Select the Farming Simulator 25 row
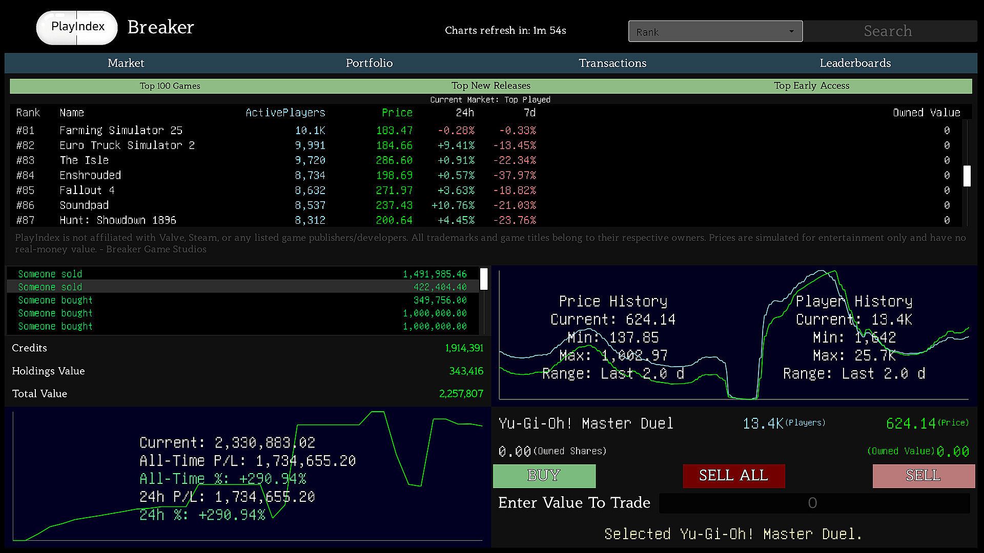Screen dimensions: 984x553 pyautogui.click(x=487, y=131)
